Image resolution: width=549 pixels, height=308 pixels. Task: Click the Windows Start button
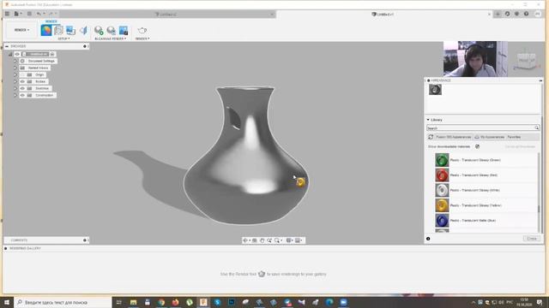tap(7, 302)
